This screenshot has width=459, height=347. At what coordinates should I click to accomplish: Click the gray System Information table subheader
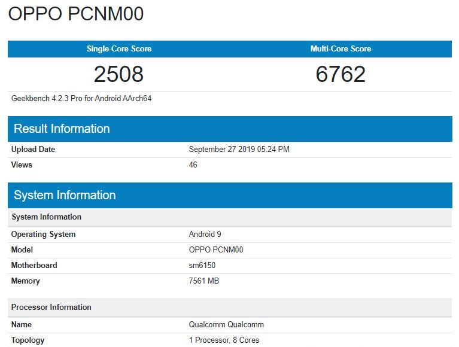tap(46, 217)
